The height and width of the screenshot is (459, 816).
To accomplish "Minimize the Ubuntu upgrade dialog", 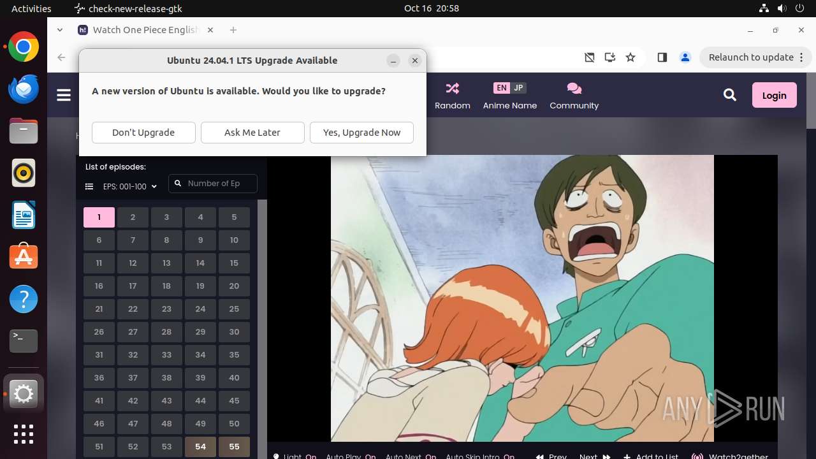I will 393,61.
